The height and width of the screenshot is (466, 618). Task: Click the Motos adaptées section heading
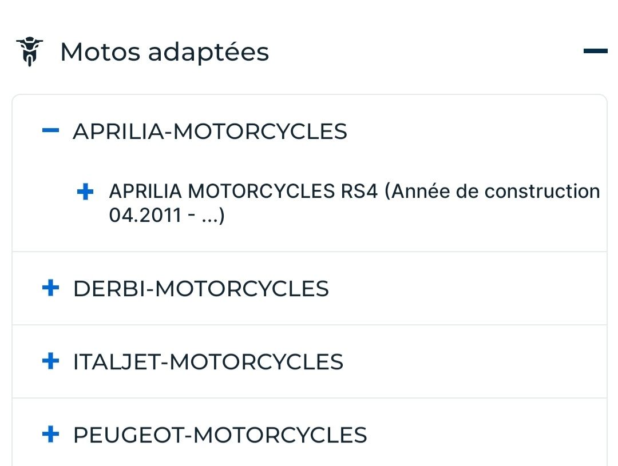pyautogui.click(x=164, y=52)
